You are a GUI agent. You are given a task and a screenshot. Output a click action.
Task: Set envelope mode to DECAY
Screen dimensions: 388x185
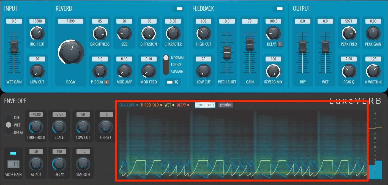[18, 132]
